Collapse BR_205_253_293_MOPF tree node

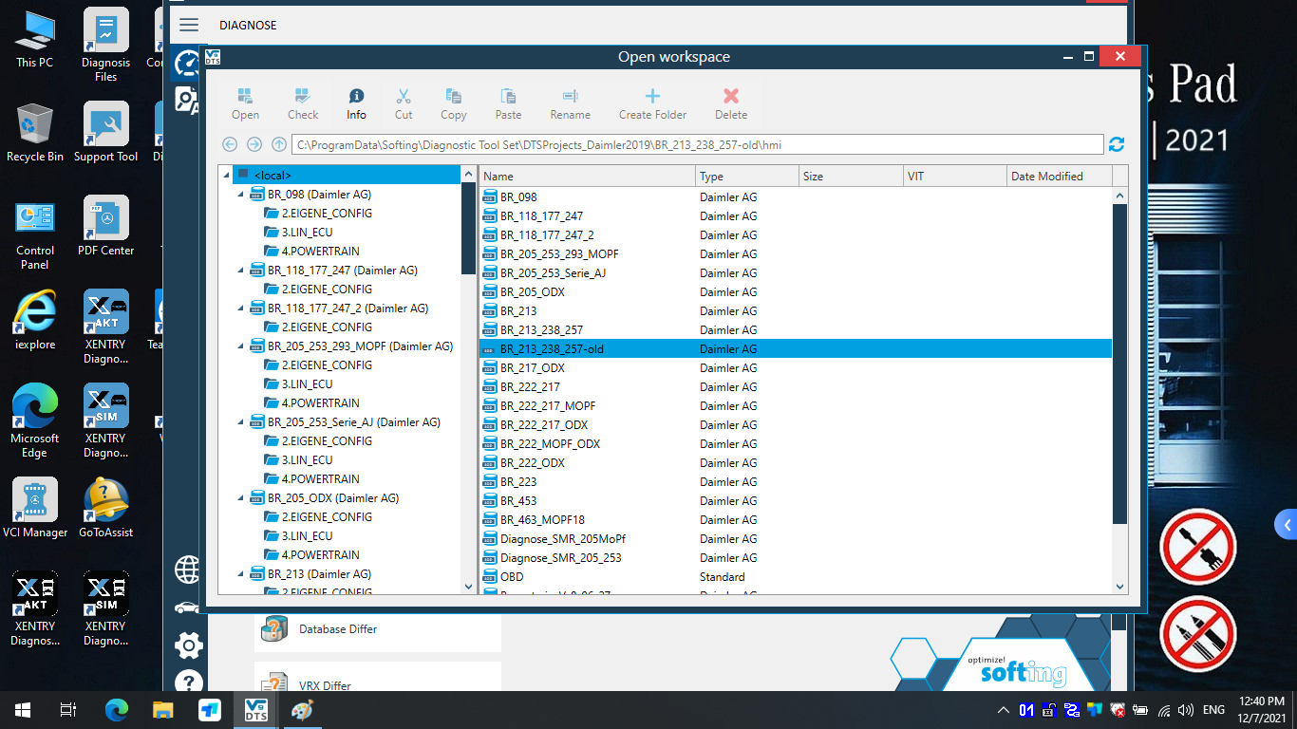(x=241, y=346)
